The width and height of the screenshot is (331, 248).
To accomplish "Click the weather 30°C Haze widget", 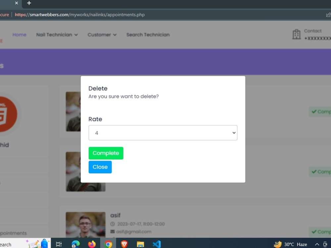I will coord(291,244).
